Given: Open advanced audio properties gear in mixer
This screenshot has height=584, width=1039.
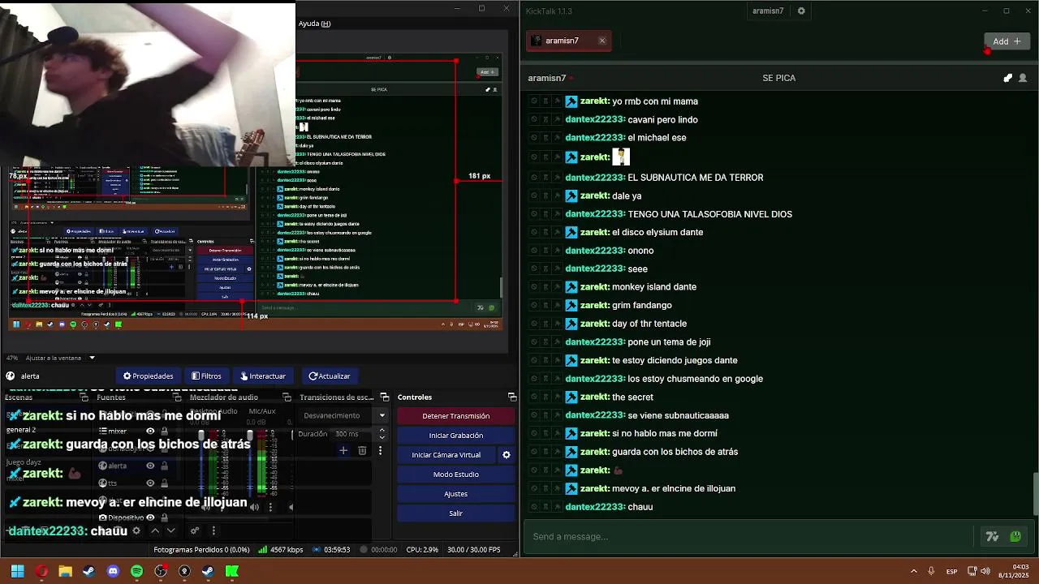Looking at the screenshot, I should click(x=195, y=530).
